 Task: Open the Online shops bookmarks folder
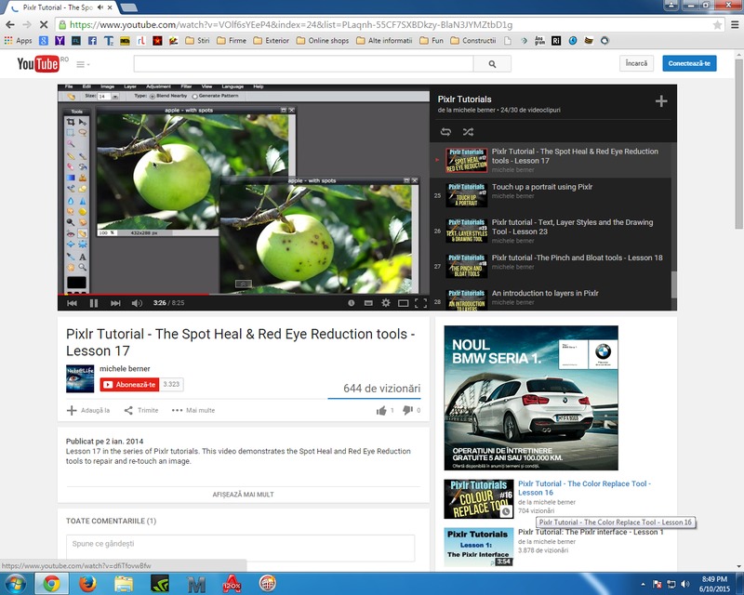pos(323,41)
